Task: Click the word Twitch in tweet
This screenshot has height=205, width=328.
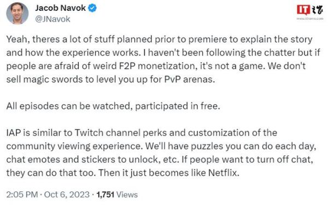Action: coord(89,132)
